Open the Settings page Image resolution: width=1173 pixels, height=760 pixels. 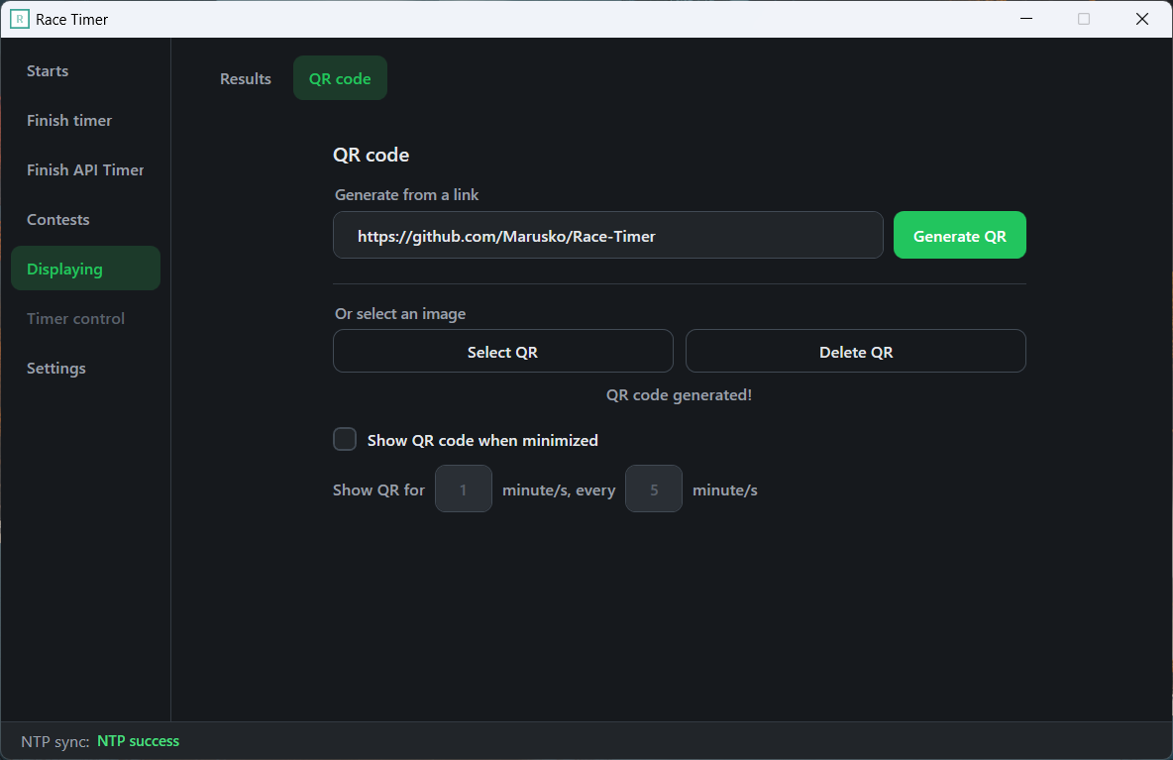pyautogui.click(x=85, y=368)
